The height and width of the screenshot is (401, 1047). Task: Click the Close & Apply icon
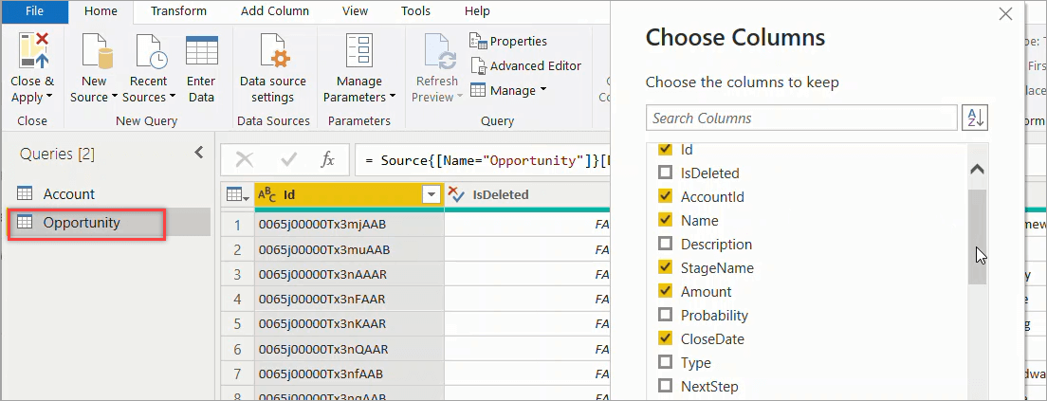(x=32, y=51)
